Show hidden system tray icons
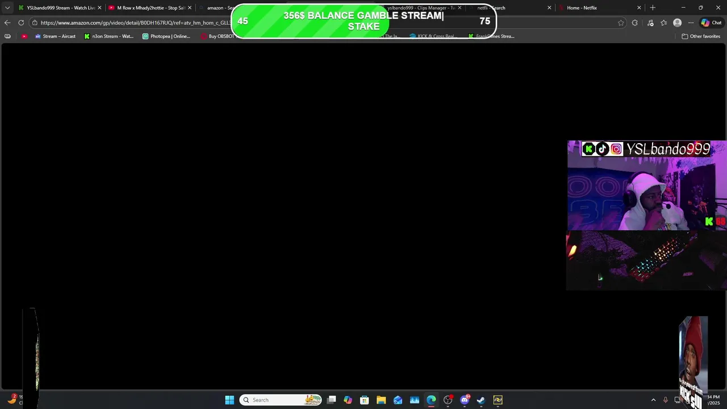727x409 pixels. pos(653,400)
